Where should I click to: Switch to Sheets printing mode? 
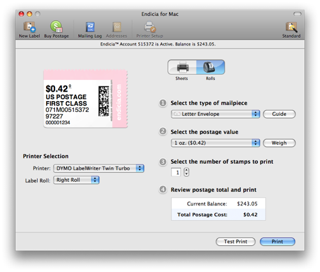pos(182,67)
